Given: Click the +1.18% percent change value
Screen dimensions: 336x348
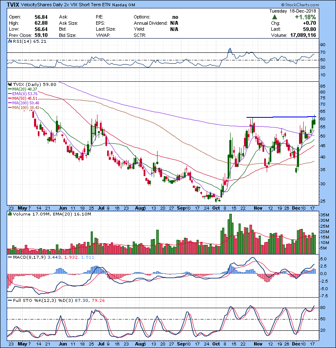Looking at the screenshot, I should click(305, 17).
